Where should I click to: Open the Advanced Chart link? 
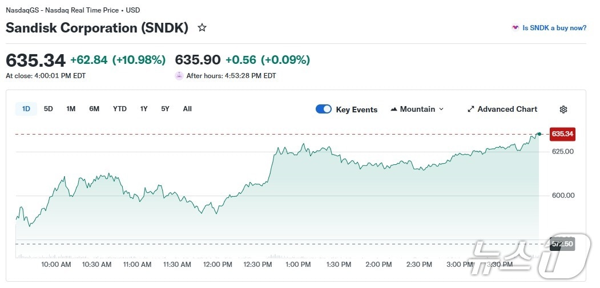point(507,109)
